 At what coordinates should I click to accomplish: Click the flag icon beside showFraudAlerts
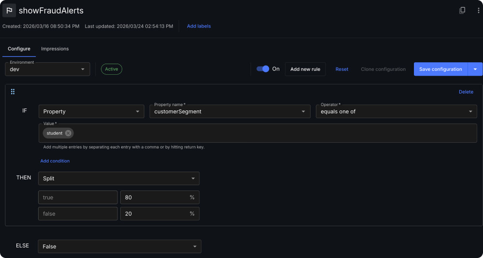click(x=9, y=11)
